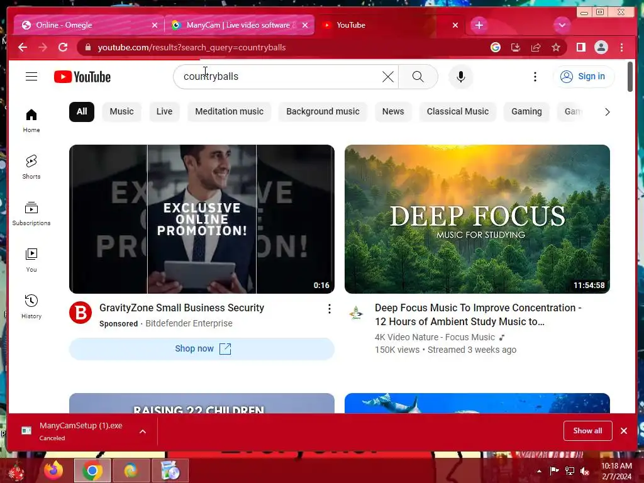The image size is (644, 483).
Task: Share this page icon in address bar
Action: coord(536,47)
